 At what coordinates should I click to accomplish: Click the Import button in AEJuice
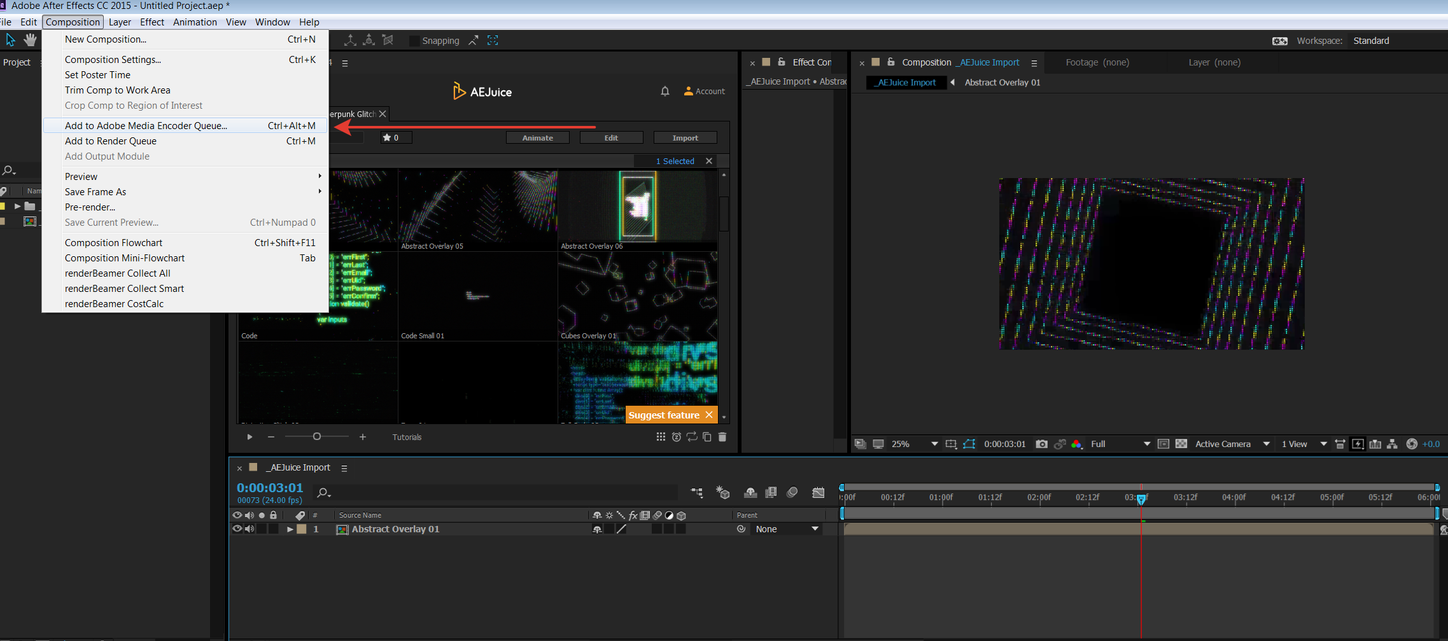click(685, 138)
